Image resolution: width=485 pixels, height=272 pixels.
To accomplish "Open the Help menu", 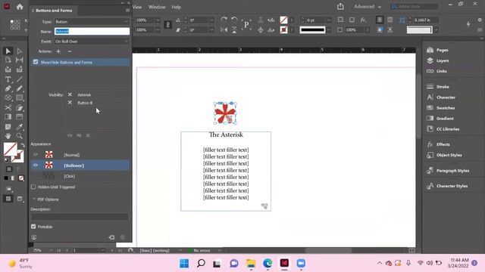I will coord(177,7).
